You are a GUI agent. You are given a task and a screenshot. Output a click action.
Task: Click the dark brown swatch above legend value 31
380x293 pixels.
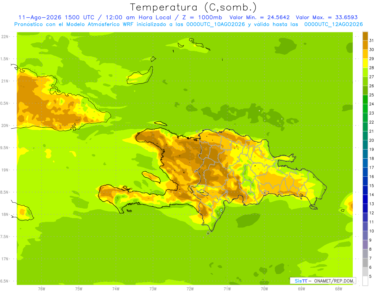coord(365,36)
